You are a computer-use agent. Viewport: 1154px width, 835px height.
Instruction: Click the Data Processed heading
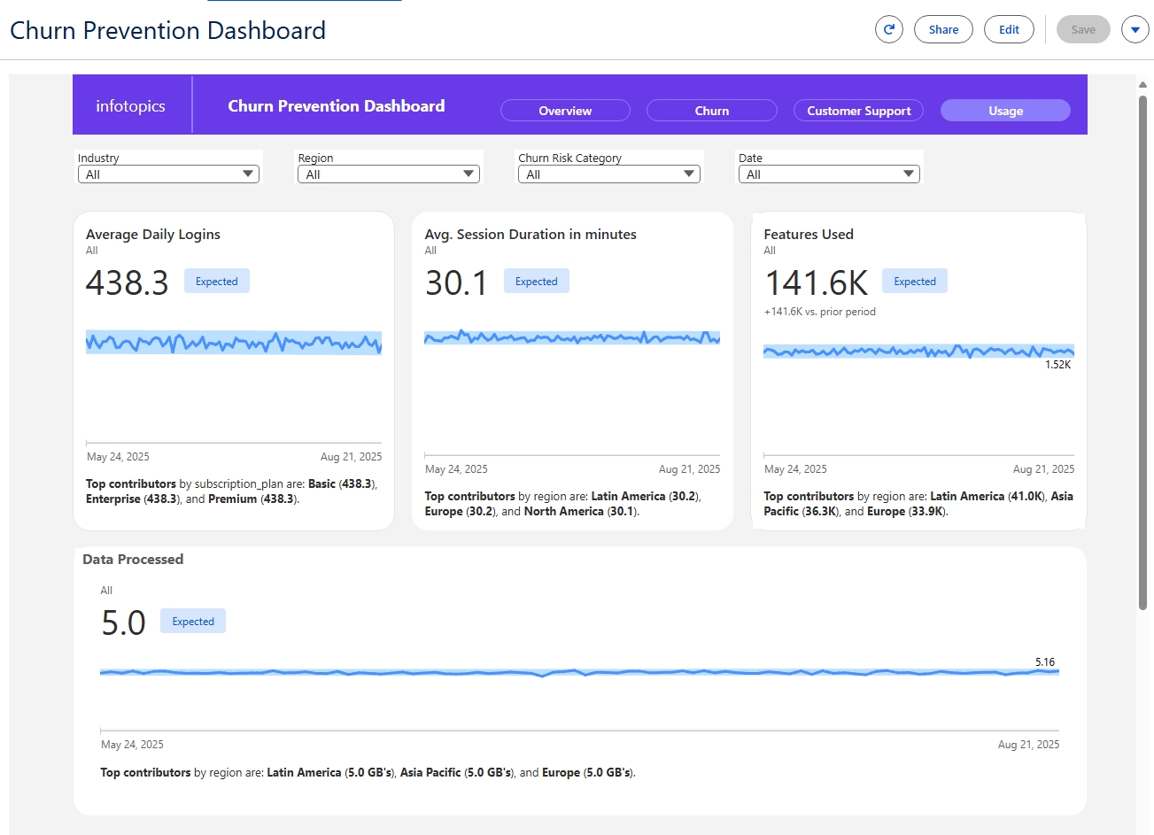(133, 560)
